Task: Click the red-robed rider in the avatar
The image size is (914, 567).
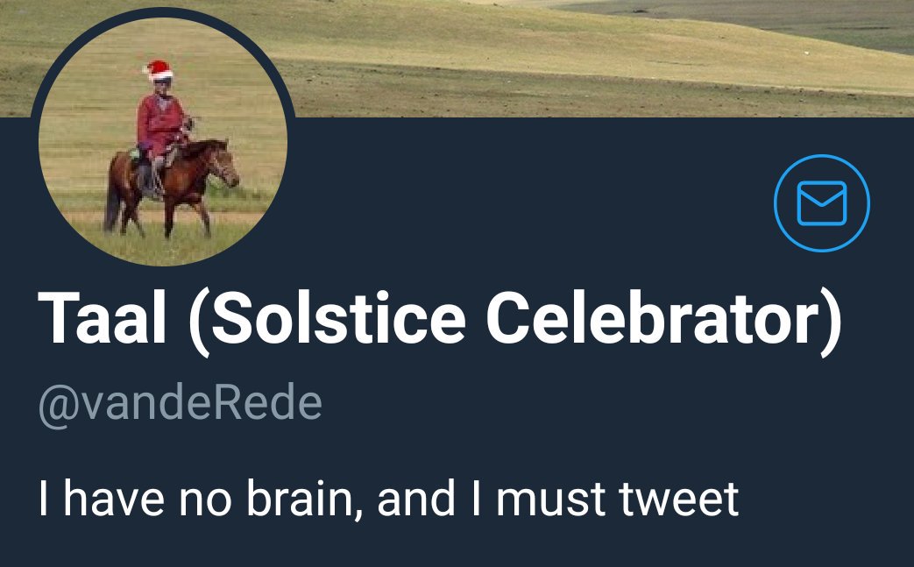Action: [x=161, y=125]
